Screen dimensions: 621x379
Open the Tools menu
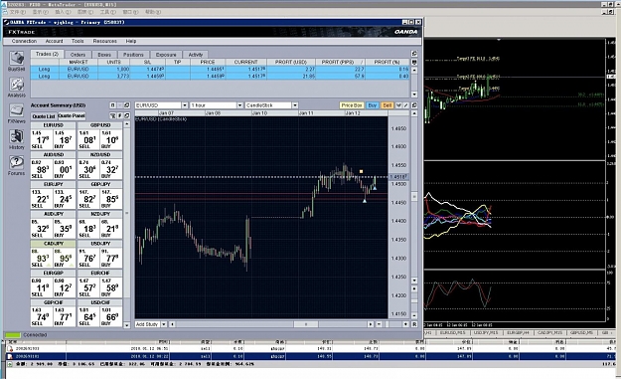pos(78,41)
